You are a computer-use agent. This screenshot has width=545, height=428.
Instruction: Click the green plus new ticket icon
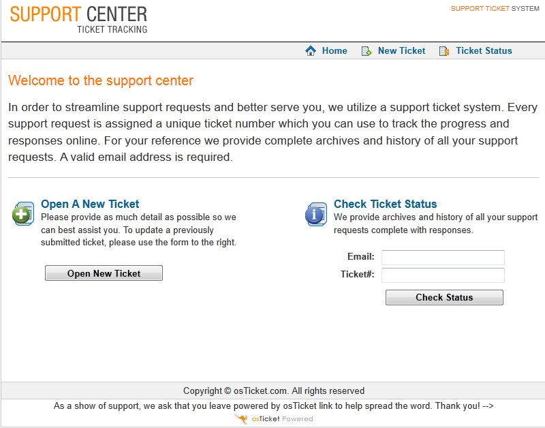[23, 214]
